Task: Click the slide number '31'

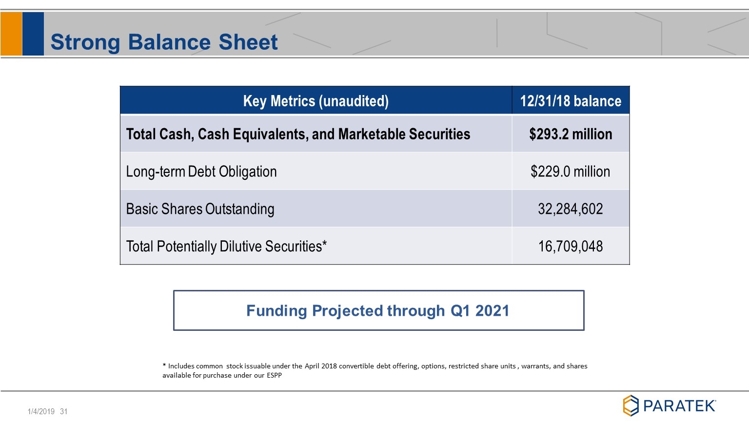Action: (x=64, y=411)
